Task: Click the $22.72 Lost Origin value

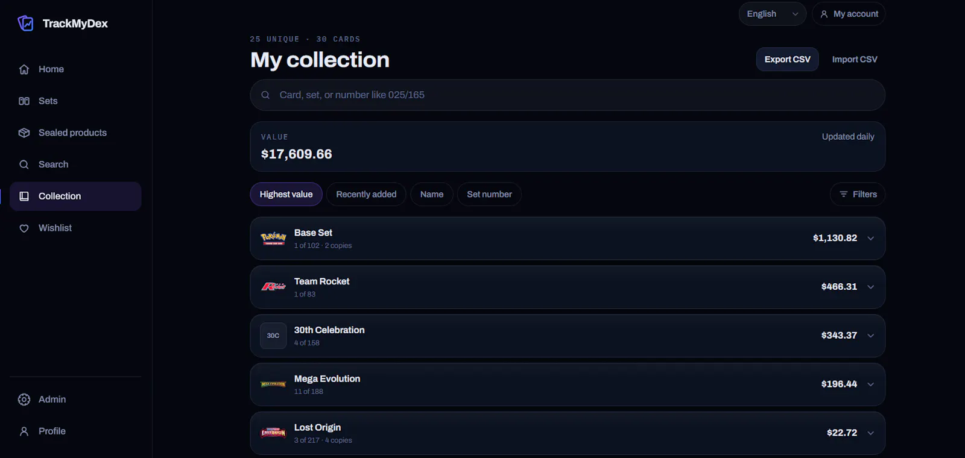Action: tap(842, 433)
